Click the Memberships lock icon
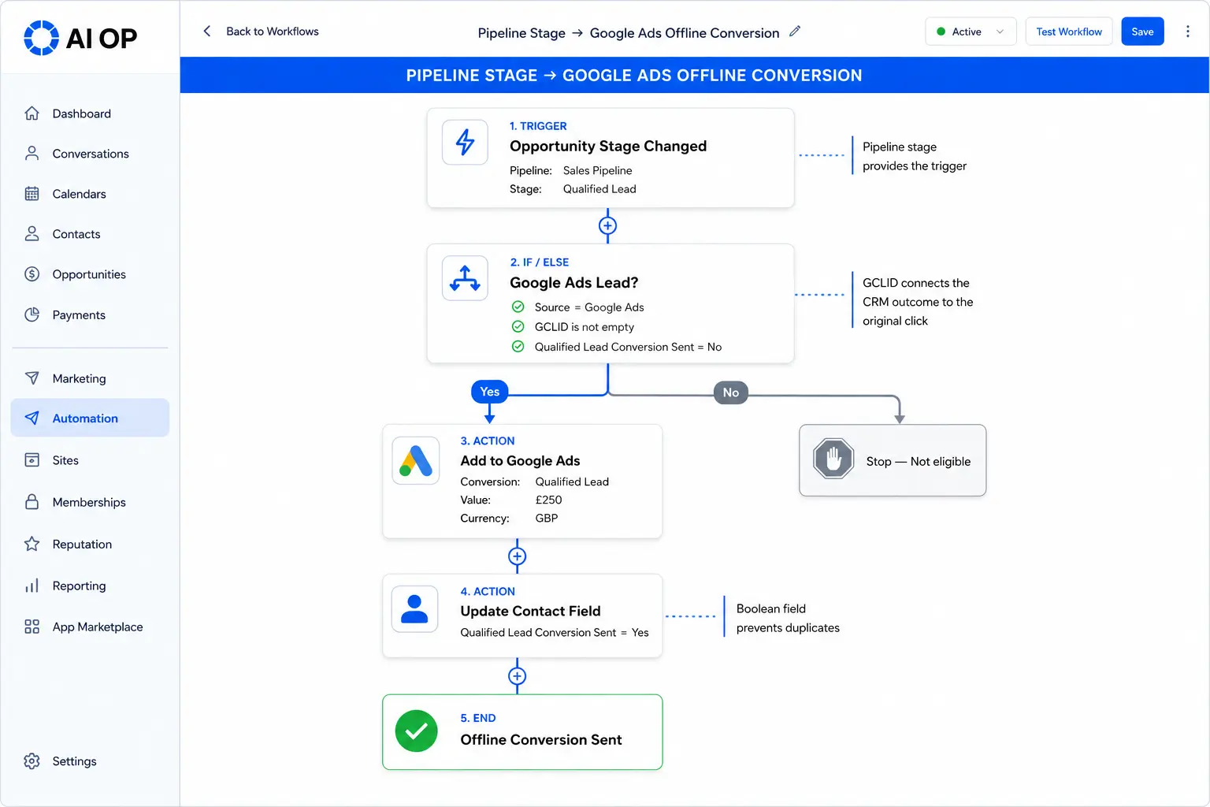The image size is (1210, 807). click(x=32, y=502)
